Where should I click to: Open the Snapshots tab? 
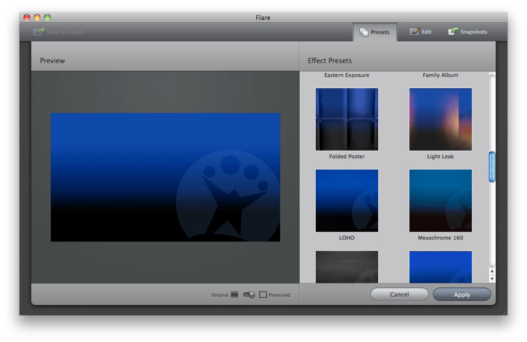point(468,31)
